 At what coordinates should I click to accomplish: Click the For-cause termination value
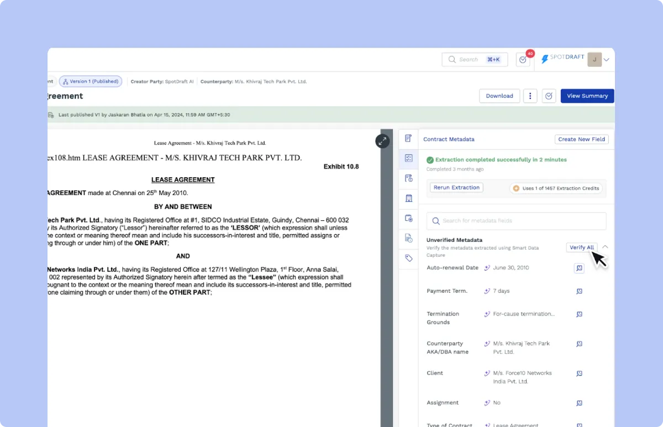[524, 314]
